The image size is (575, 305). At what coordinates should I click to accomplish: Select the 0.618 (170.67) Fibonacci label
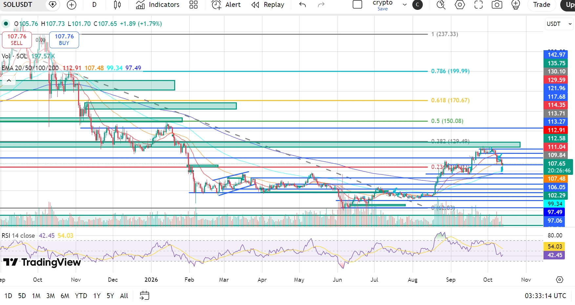click(450, 100)
